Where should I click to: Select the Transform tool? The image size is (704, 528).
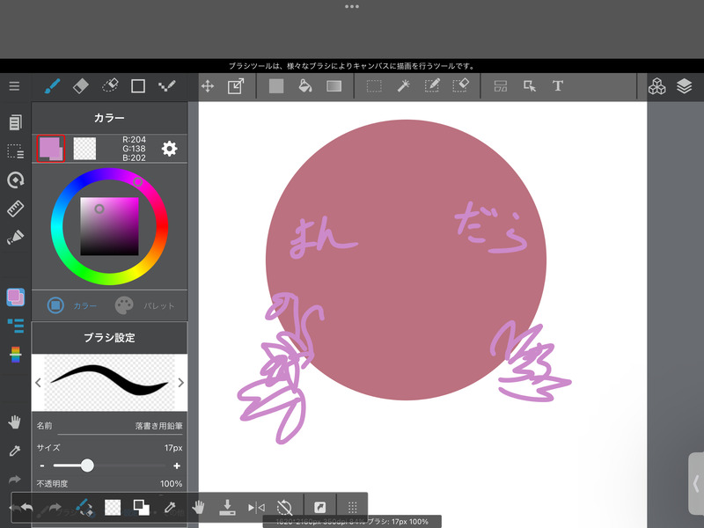pos(236,85)
